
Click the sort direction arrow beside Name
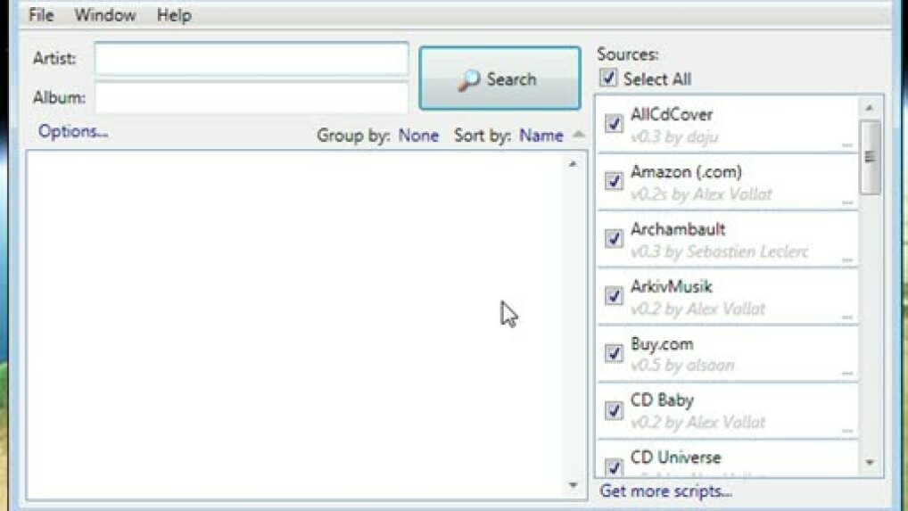579,135
